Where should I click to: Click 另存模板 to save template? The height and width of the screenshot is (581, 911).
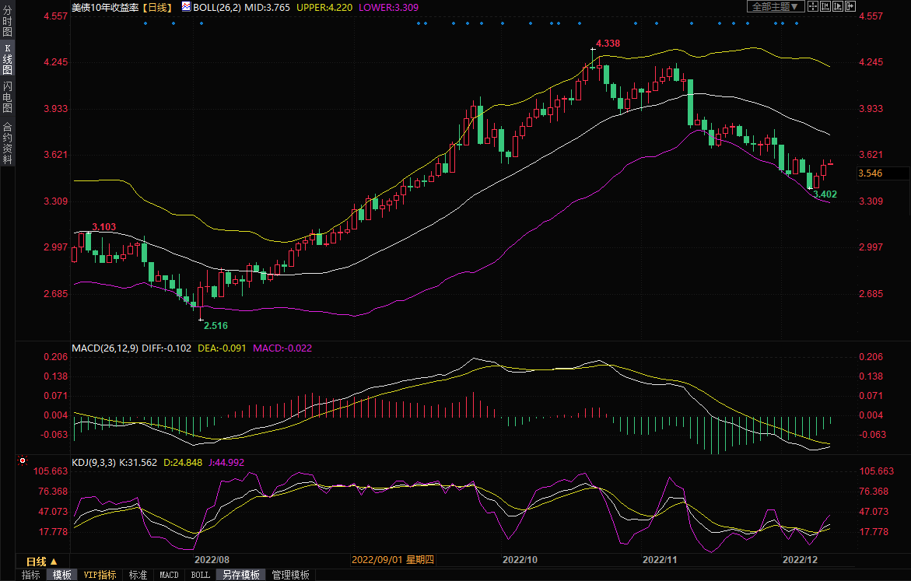pos(240,575)
